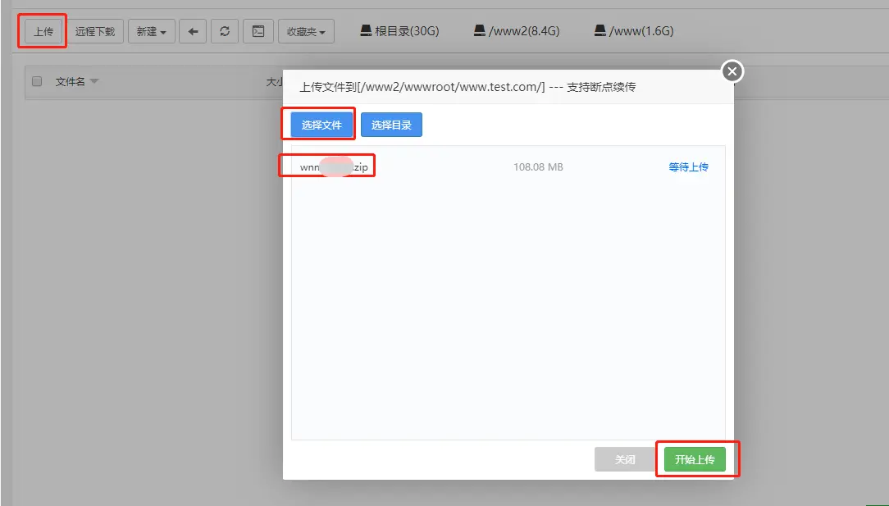Click the gray 关闭 button
Screen dimensions: 889x506
625,459
